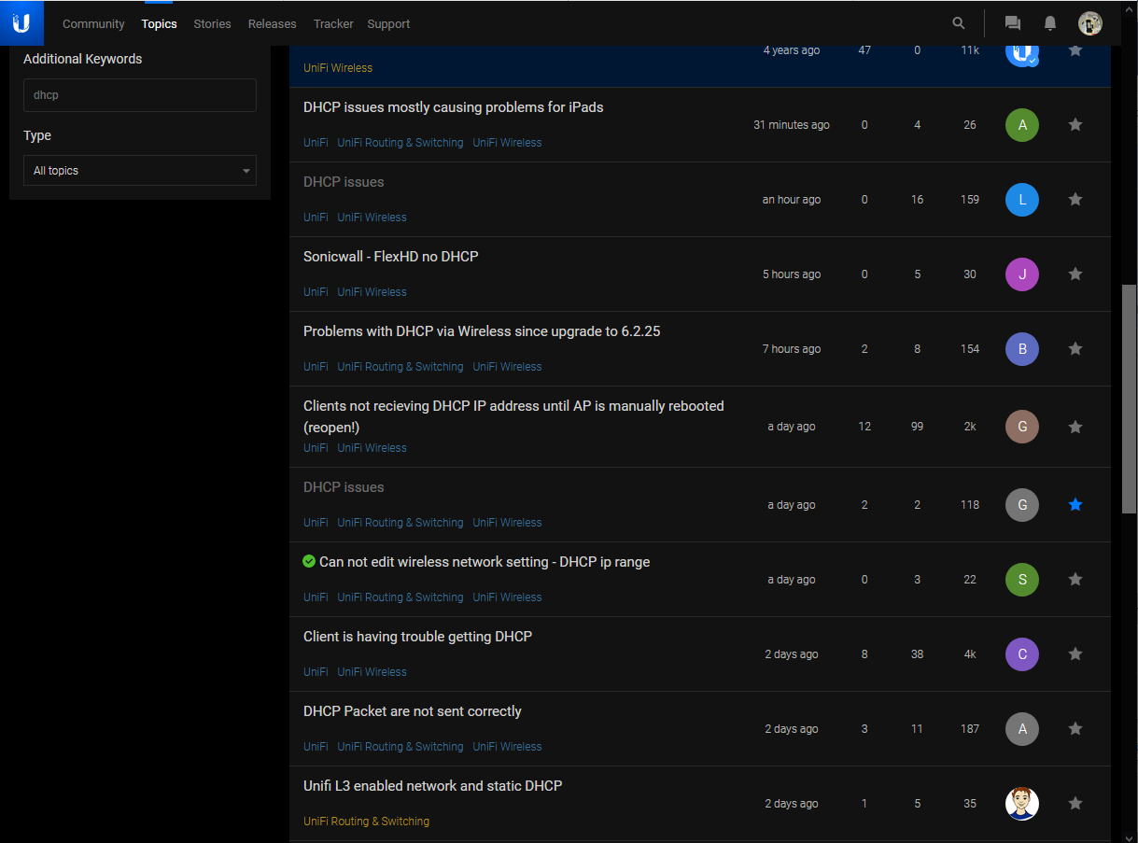The width and height of the screenshot is (1138, 843).
Task: Click the view count '4k'
Action: point(970,654)
